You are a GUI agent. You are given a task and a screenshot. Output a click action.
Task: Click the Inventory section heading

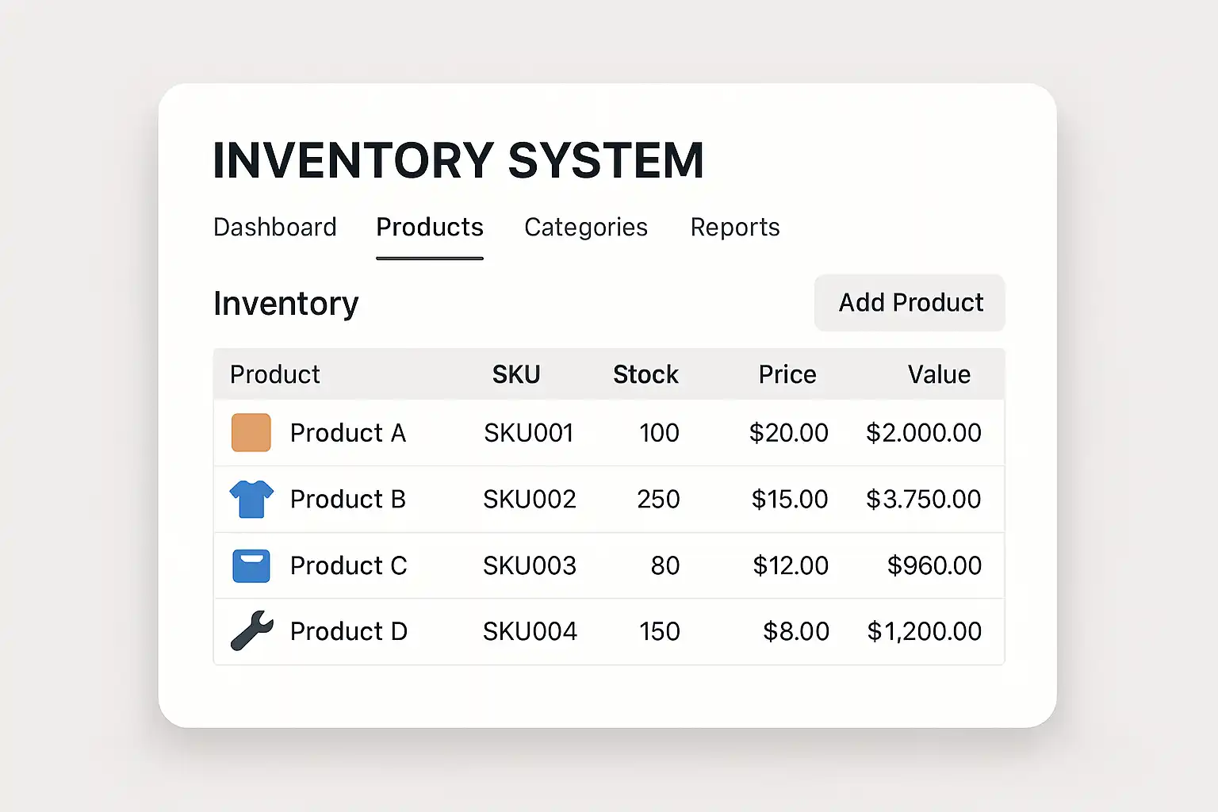pos(286,304)
